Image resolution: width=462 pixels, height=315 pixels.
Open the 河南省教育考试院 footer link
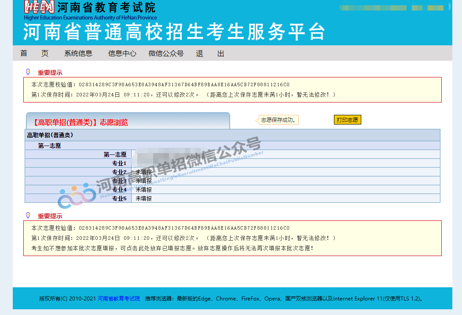[119, 298]
